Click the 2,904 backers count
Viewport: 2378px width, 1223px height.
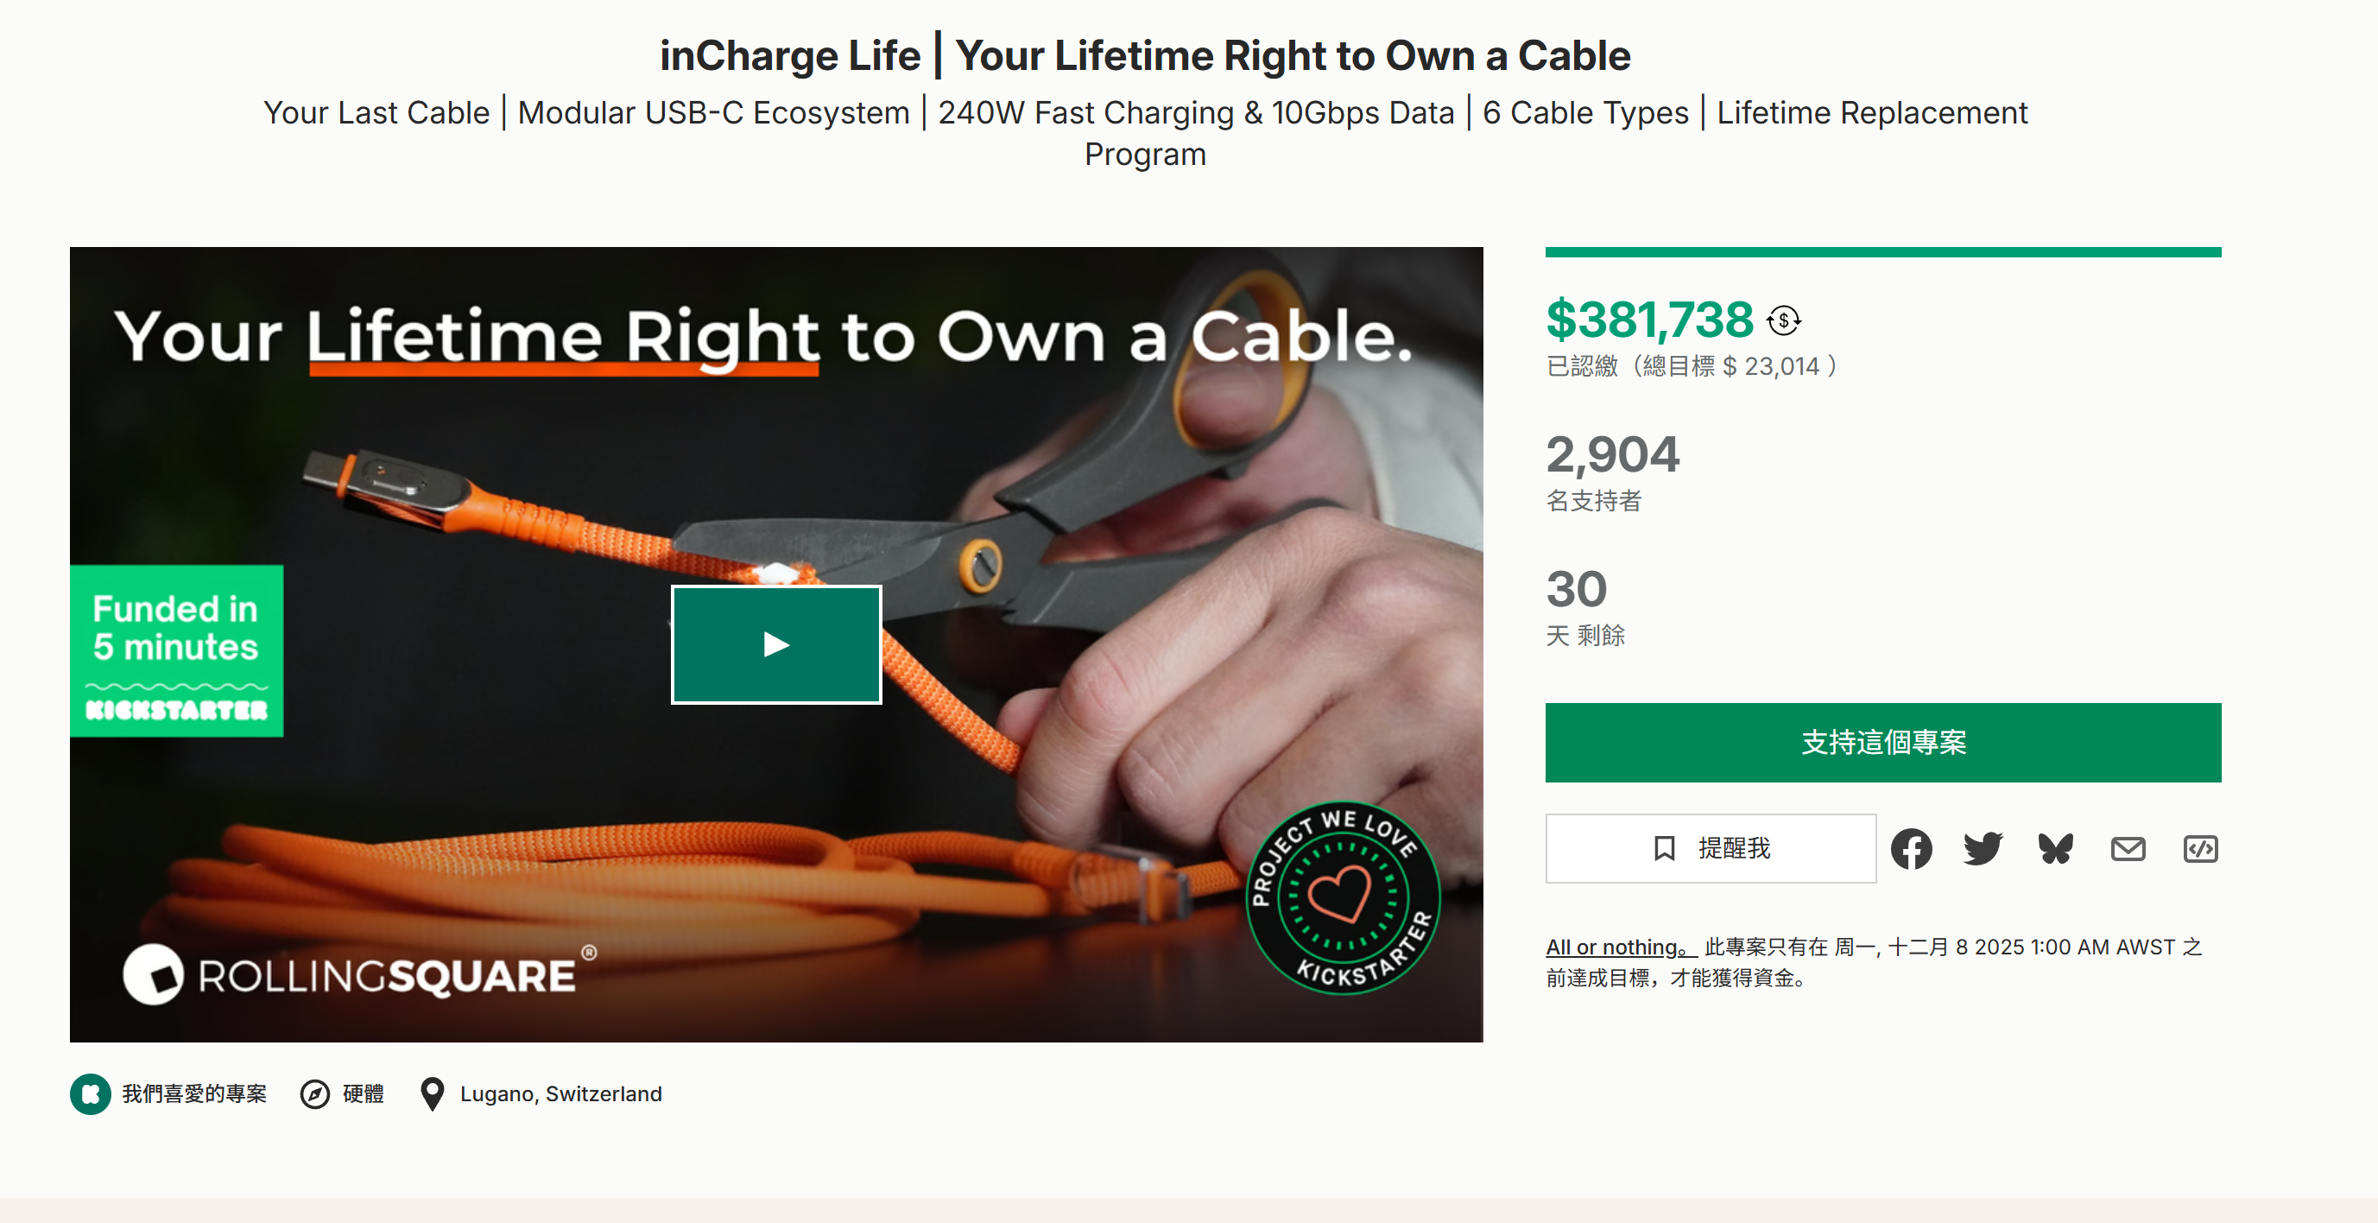click(1613, 455)
